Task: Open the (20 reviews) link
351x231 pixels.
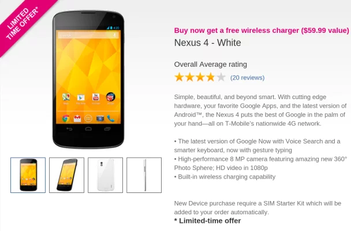Action: coord(247,78)
